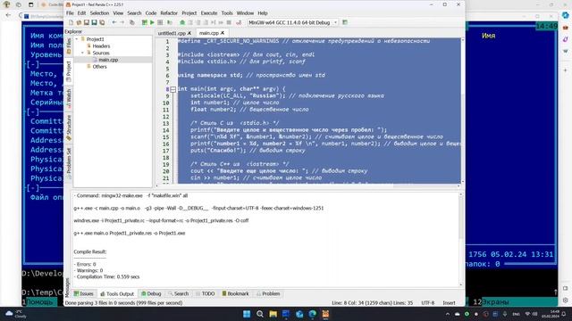Open the Execute menu
This screenshot has width=572, height=321.
click(x=208, y=13)
